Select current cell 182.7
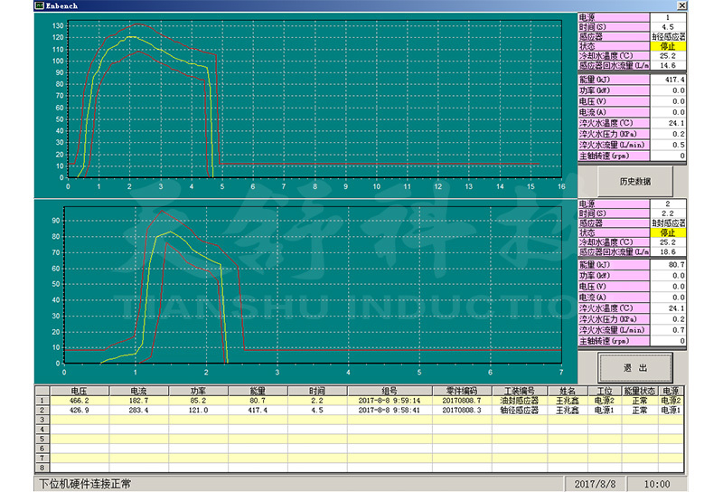 tap(138, 401)
